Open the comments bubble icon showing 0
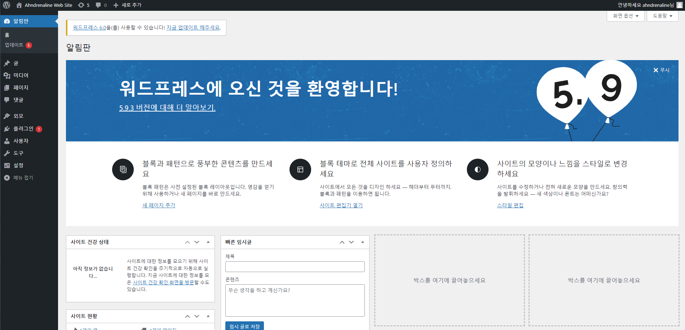 coord(98,5)
